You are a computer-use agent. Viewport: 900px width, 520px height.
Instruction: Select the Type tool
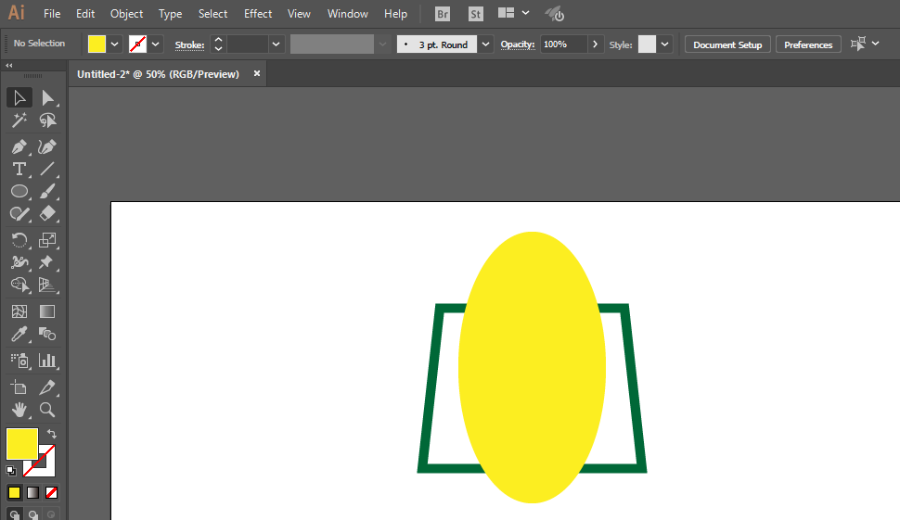[19, 169]
